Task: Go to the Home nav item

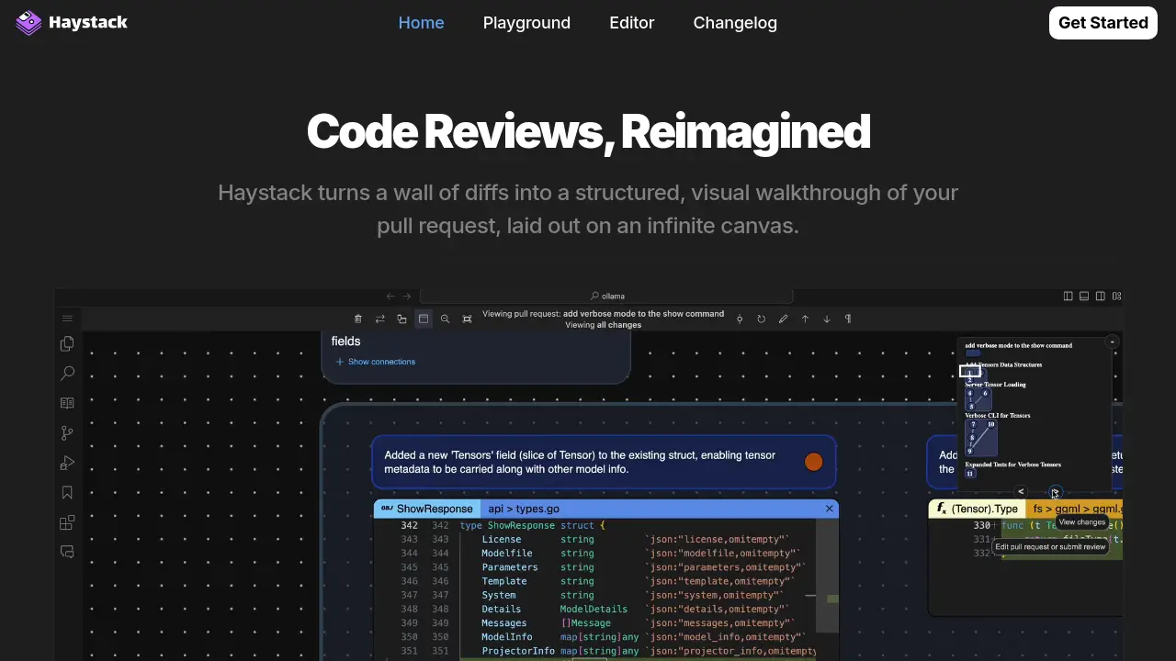Action: pyautogui.click(x=421, y=23)
